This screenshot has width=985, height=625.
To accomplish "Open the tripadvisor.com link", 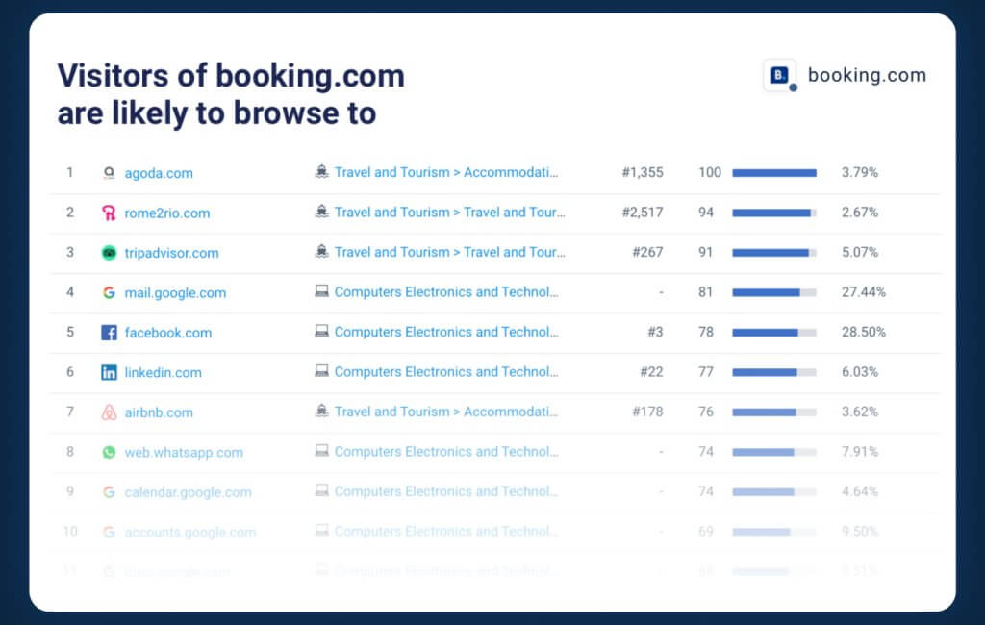I will [x=171, y=253].
